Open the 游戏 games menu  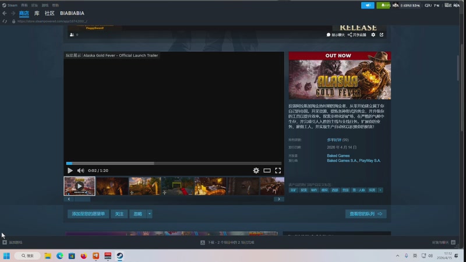(x=45, y=5)
